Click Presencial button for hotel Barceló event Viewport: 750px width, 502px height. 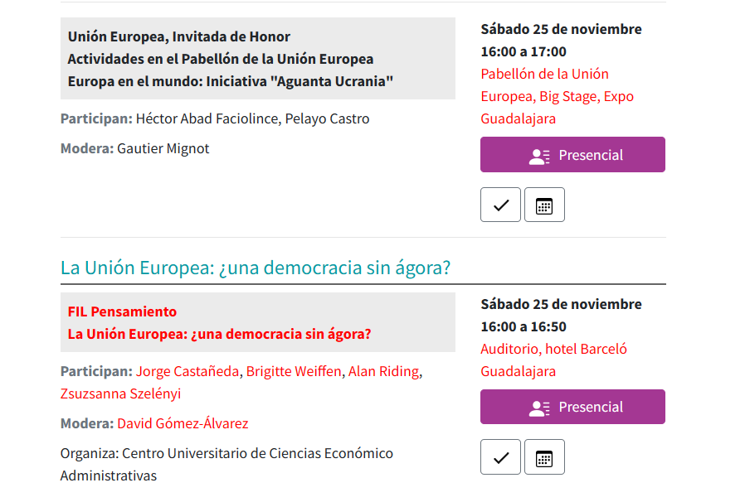click(x=572, y=407)
